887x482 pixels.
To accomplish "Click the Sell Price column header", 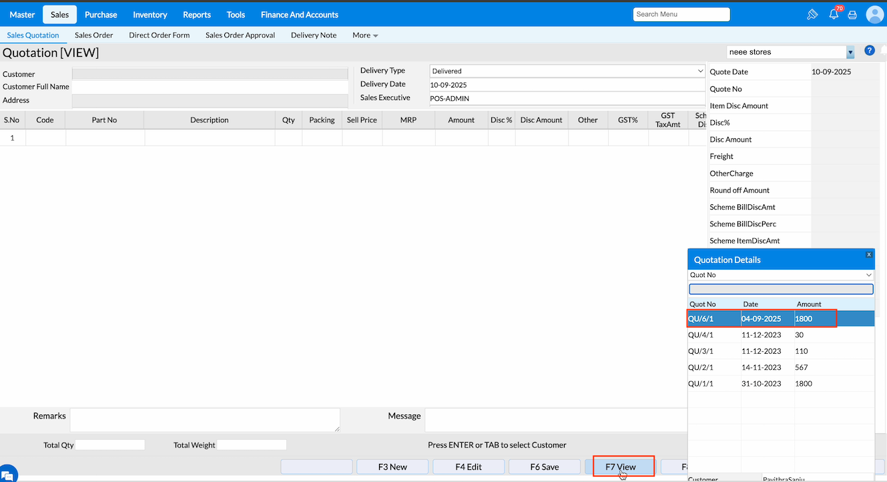I will coord(362,120).
